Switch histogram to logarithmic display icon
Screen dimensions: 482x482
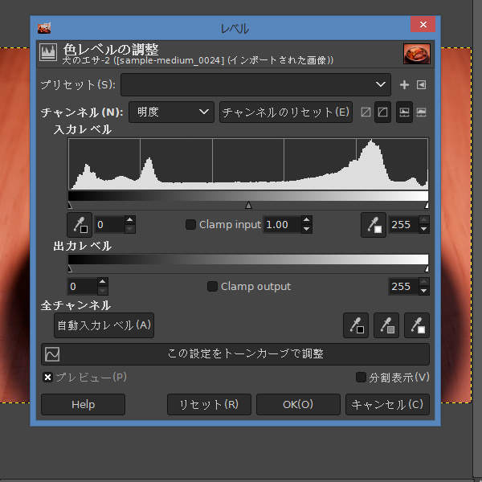(x=421, y=112)
